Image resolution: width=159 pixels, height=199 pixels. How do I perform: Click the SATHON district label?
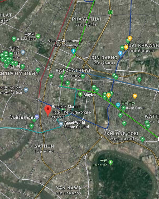44,146
